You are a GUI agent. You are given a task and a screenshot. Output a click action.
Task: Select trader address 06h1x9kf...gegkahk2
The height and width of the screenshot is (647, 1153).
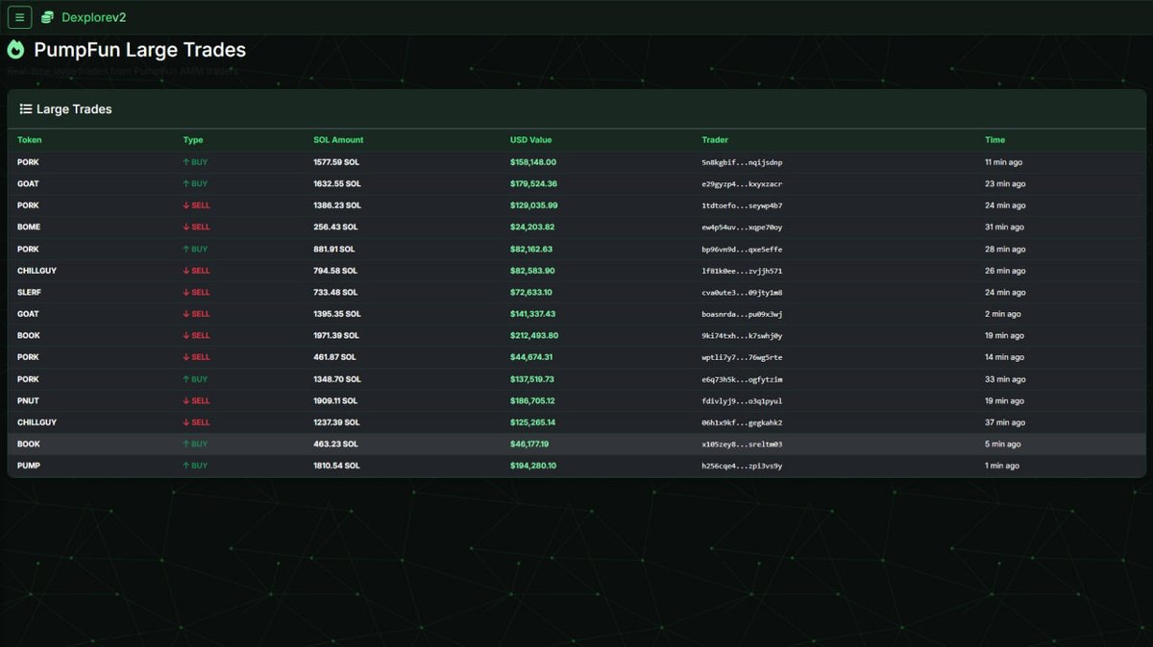pos(742,422)
